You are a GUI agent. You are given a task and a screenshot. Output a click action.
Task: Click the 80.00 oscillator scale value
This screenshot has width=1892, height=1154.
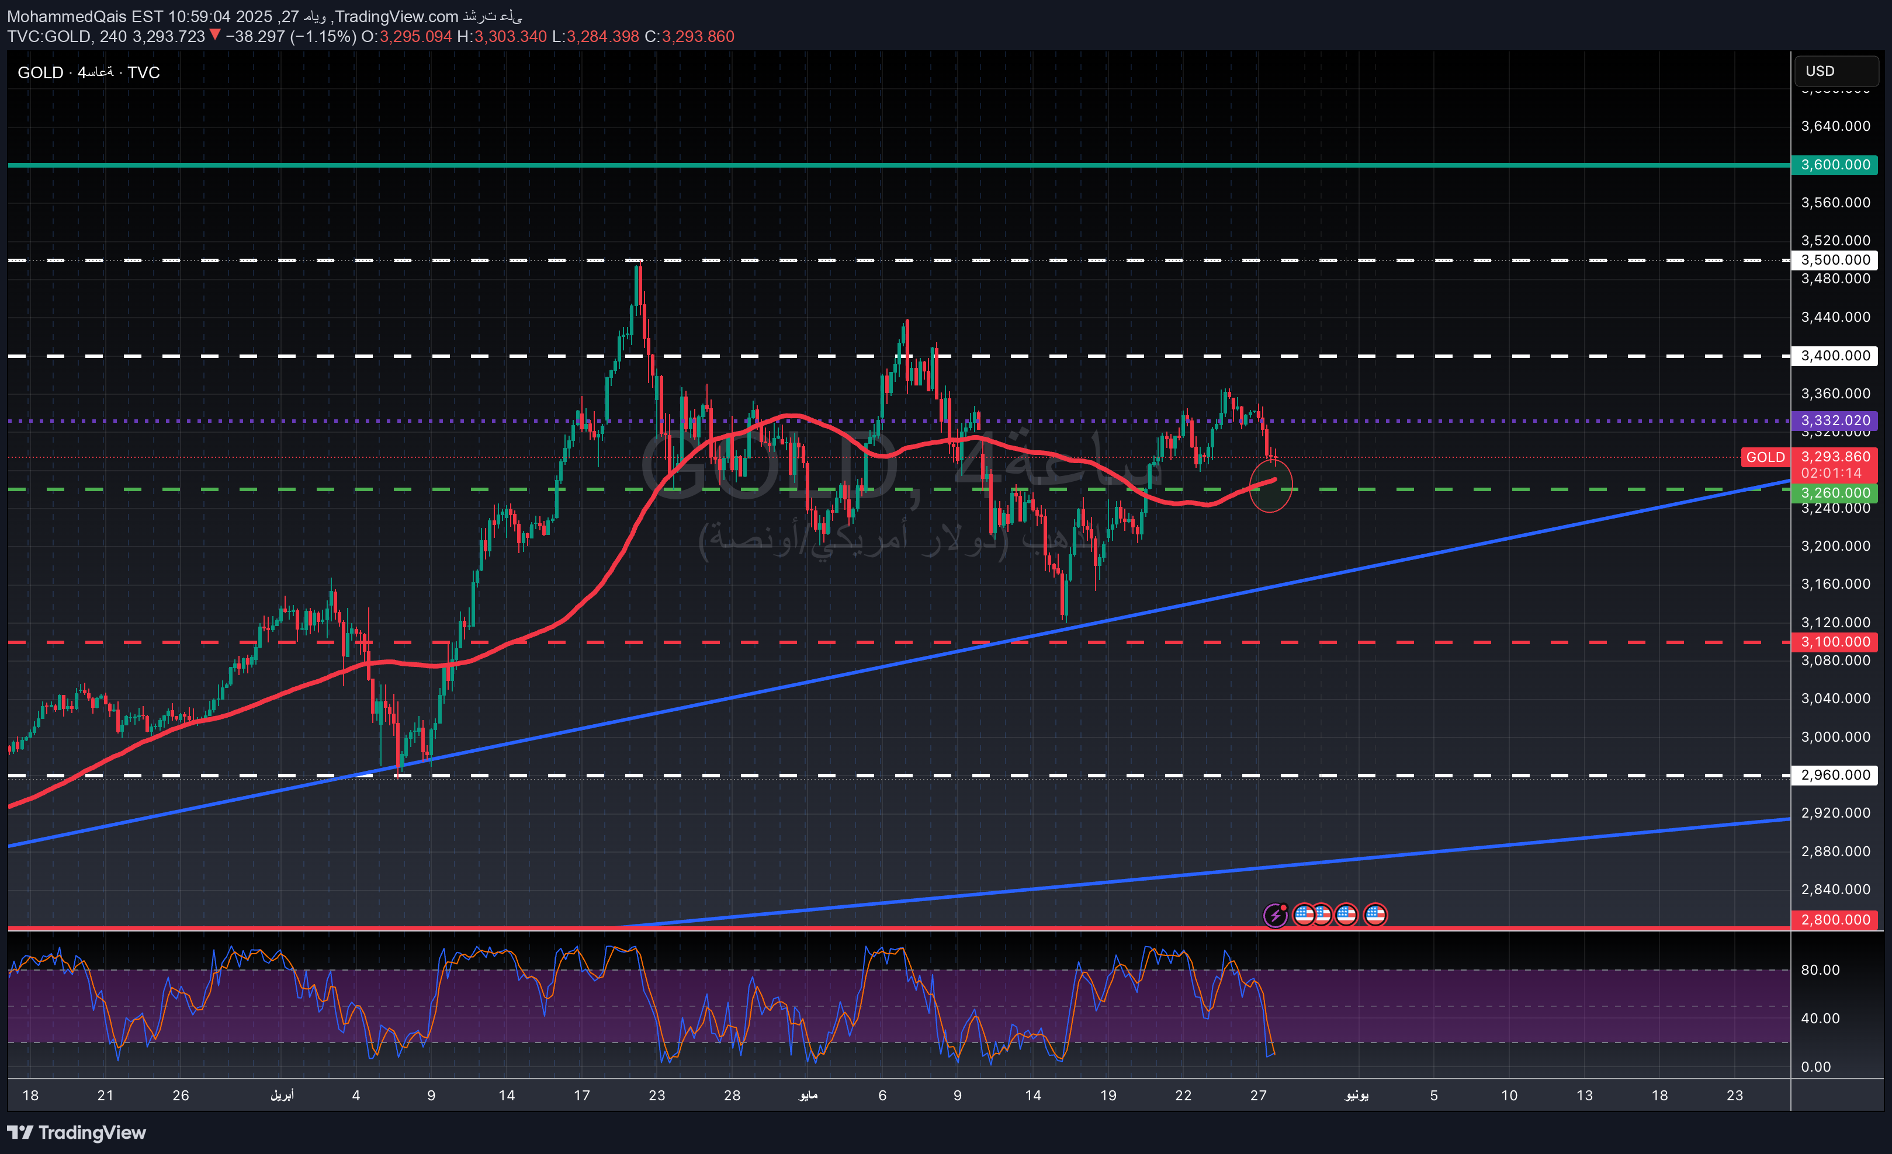[1821, 971]
